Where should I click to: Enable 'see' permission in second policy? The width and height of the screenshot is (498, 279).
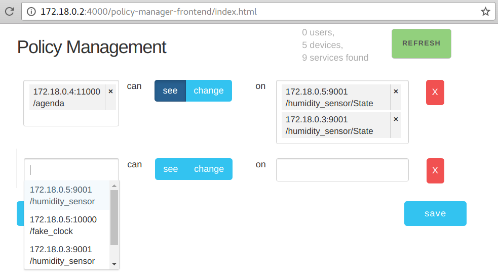pos(171,169)
